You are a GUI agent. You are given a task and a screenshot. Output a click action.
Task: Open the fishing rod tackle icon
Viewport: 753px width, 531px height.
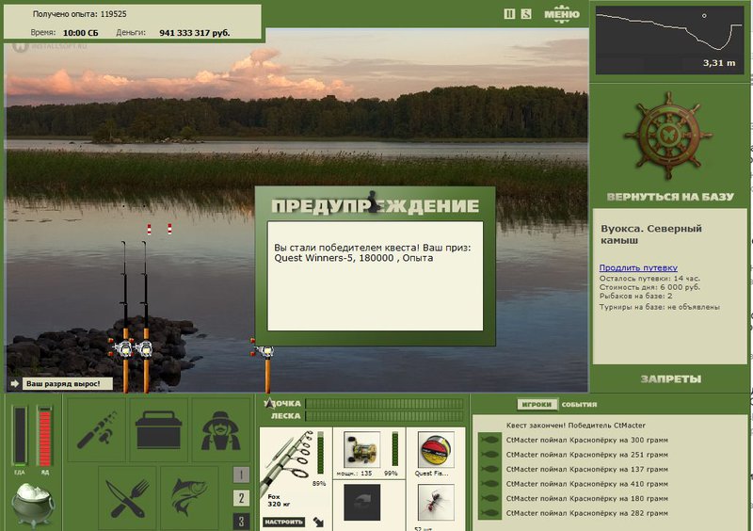[x=97, y=429]
